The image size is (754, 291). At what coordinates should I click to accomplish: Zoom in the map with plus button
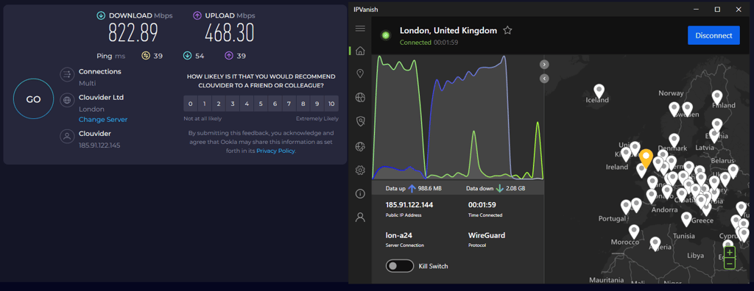[x=730, y=253]
